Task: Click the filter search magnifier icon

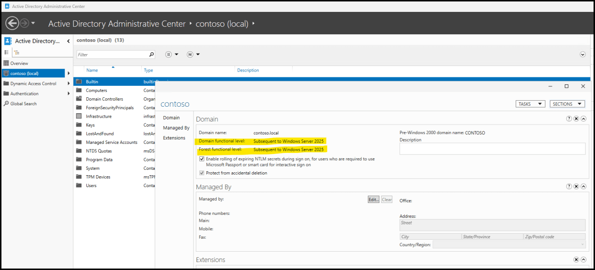Action: (152, 55)
